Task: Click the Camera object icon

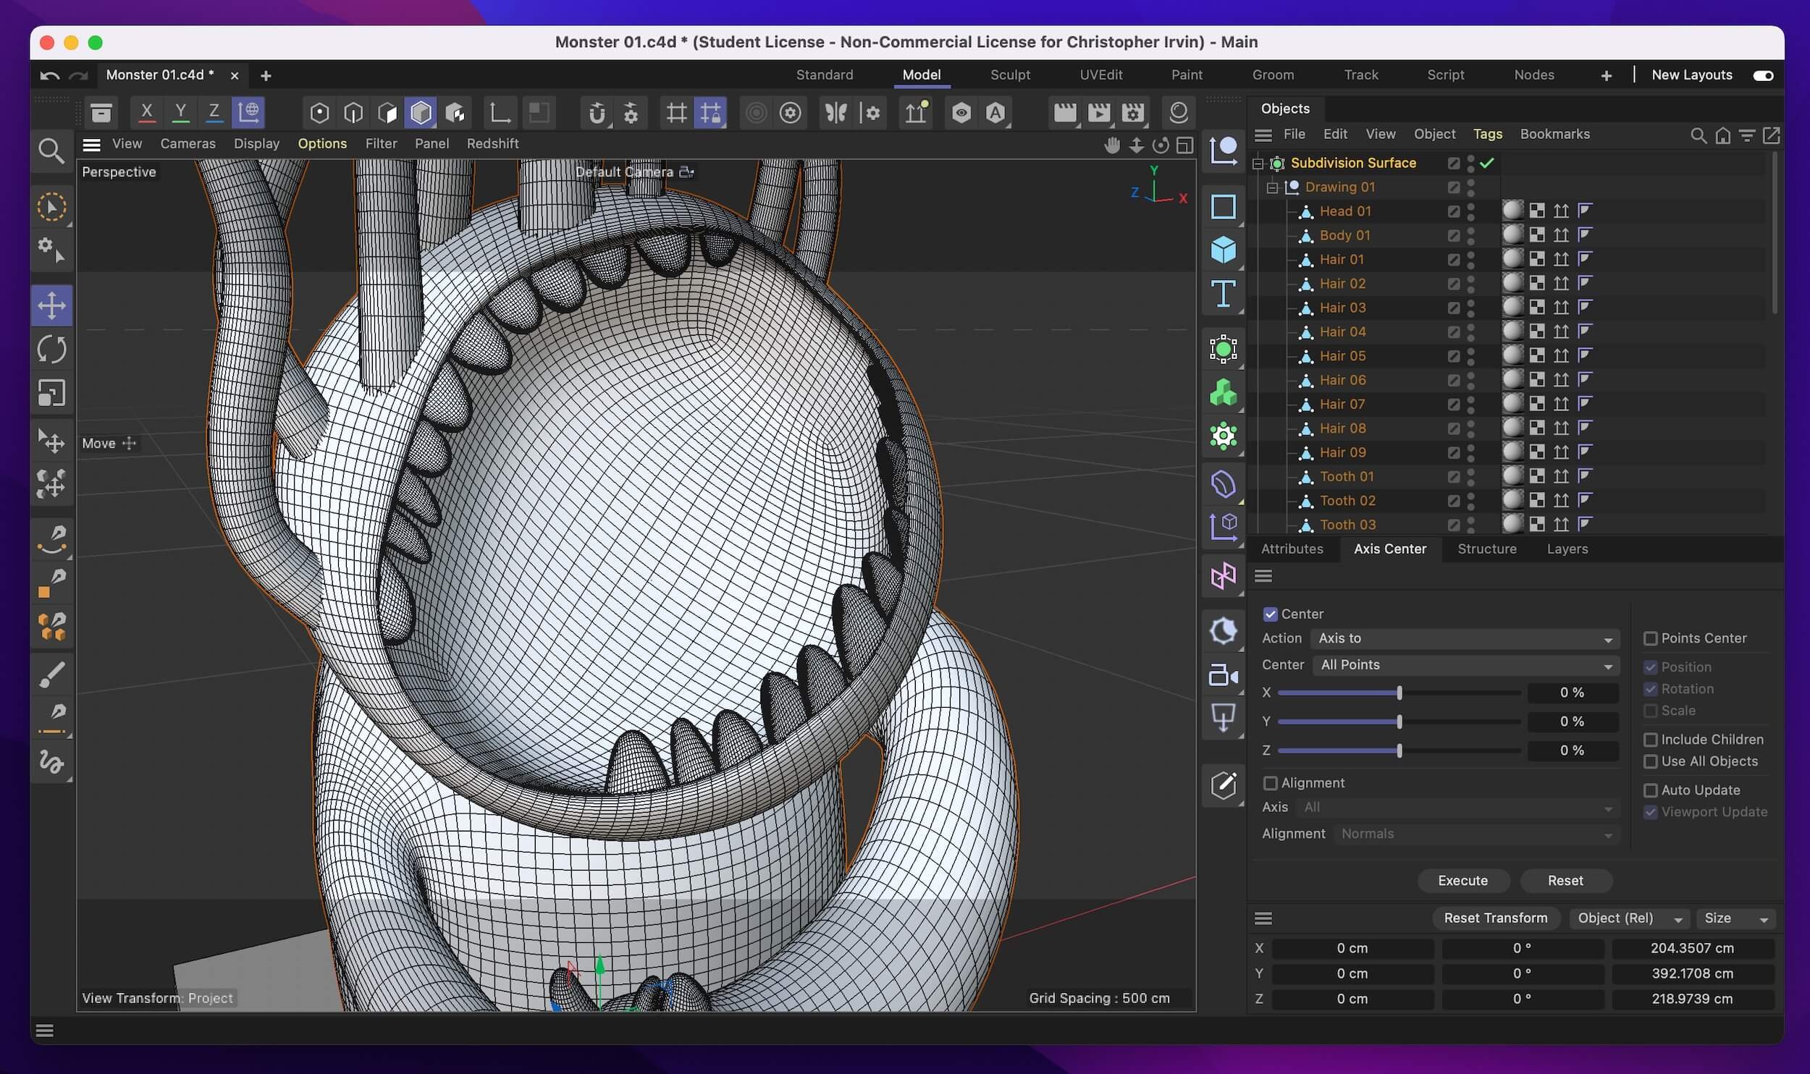Action: click(1223, 675)
